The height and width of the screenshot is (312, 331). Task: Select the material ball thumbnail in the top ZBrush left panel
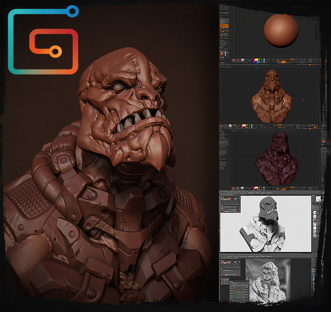222,54
